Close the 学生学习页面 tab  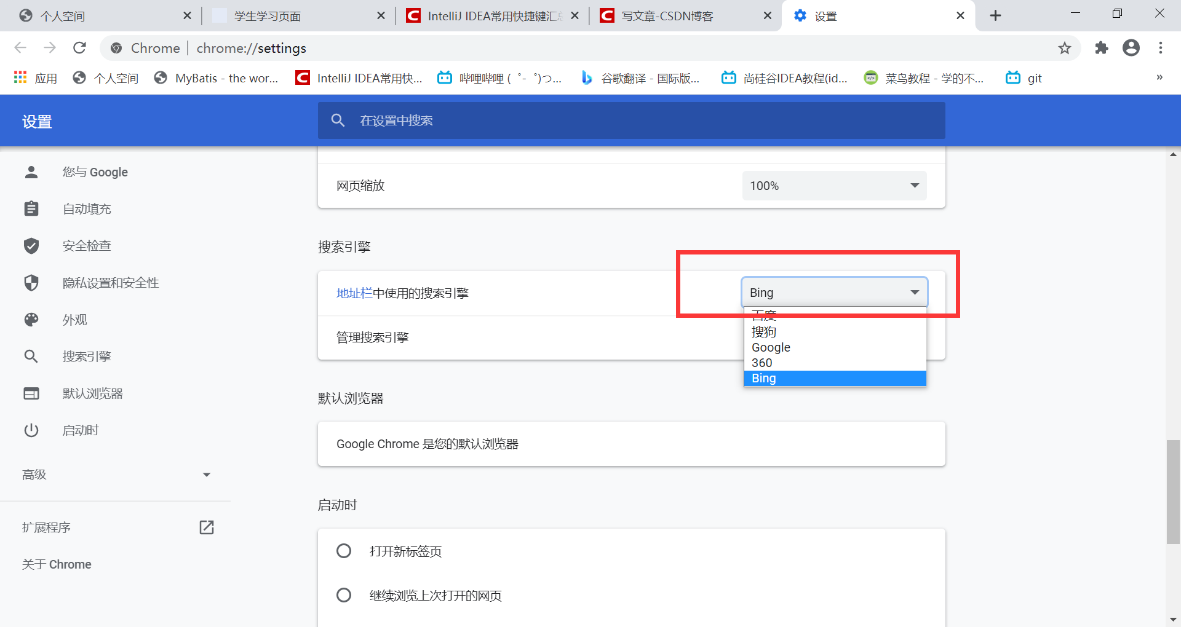coord(381,16)
